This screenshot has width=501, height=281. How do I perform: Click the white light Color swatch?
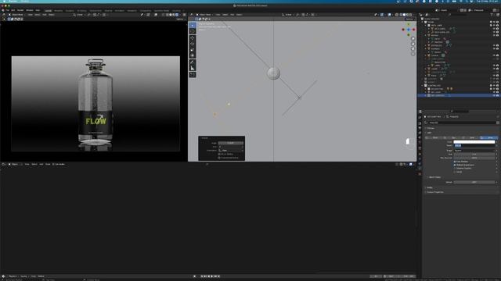click(x=474, y=142)
